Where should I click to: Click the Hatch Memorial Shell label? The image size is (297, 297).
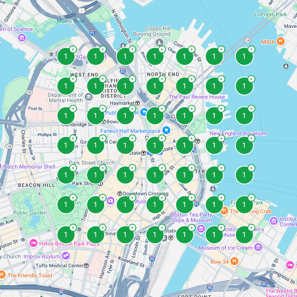click(29, 167)
